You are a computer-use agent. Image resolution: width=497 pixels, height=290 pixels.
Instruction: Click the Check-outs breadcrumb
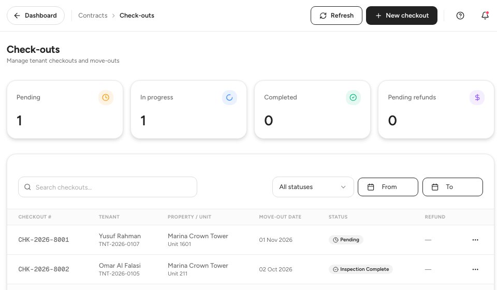(x=137, y=16)
